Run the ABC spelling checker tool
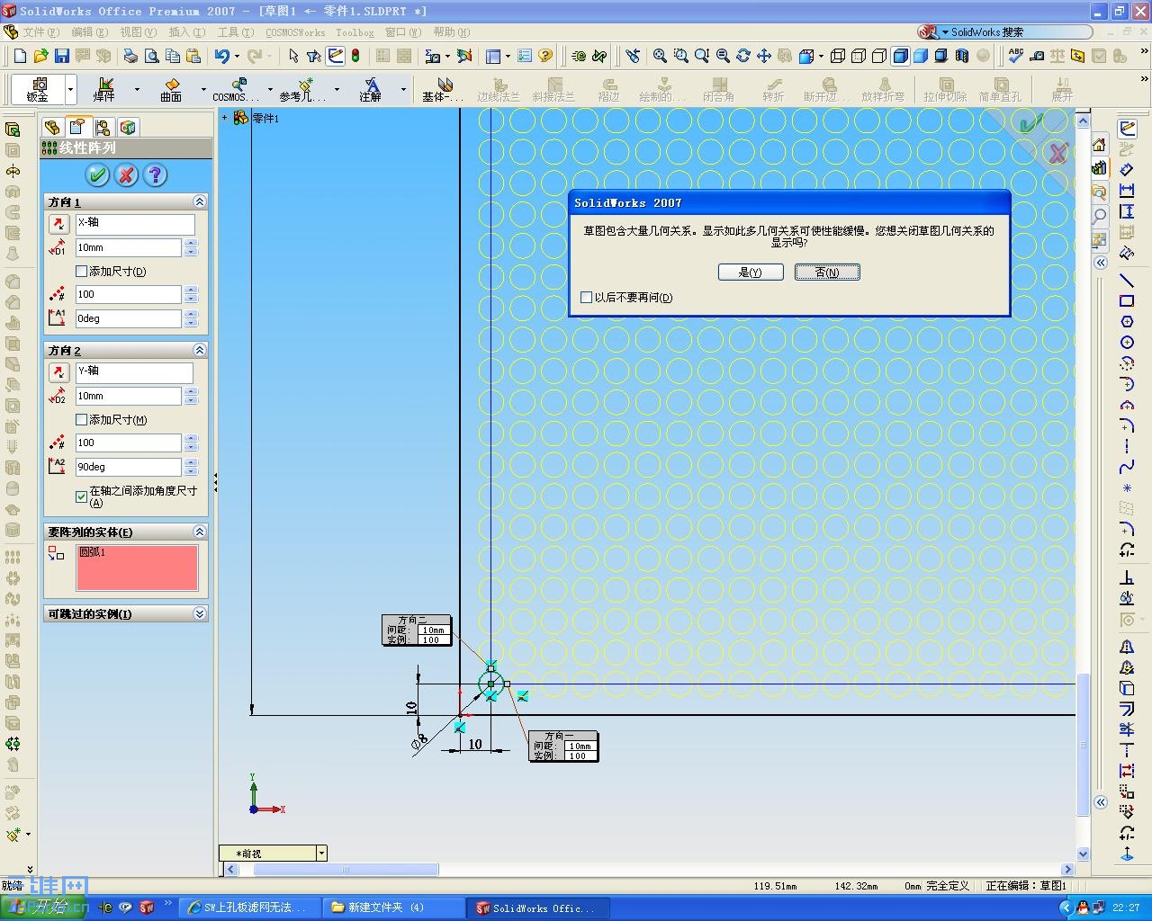The height and width of the screenshot is (921, 1152). tap(1016, 56)
